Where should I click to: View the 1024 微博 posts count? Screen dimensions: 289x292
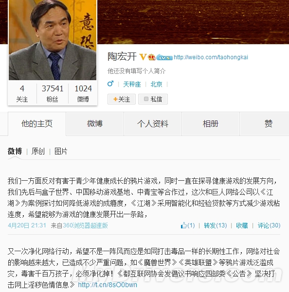click(83, 93)
